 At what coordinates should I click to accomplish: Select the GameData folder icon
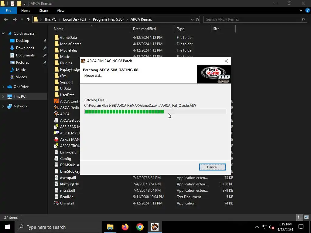(x=56, y=37)
